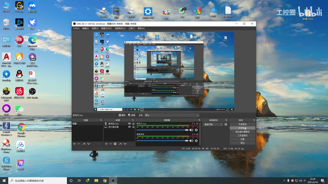This screenshot has height=184, width=328.
Task: Open the 工具(T) menu
Action: pos(132,28)
